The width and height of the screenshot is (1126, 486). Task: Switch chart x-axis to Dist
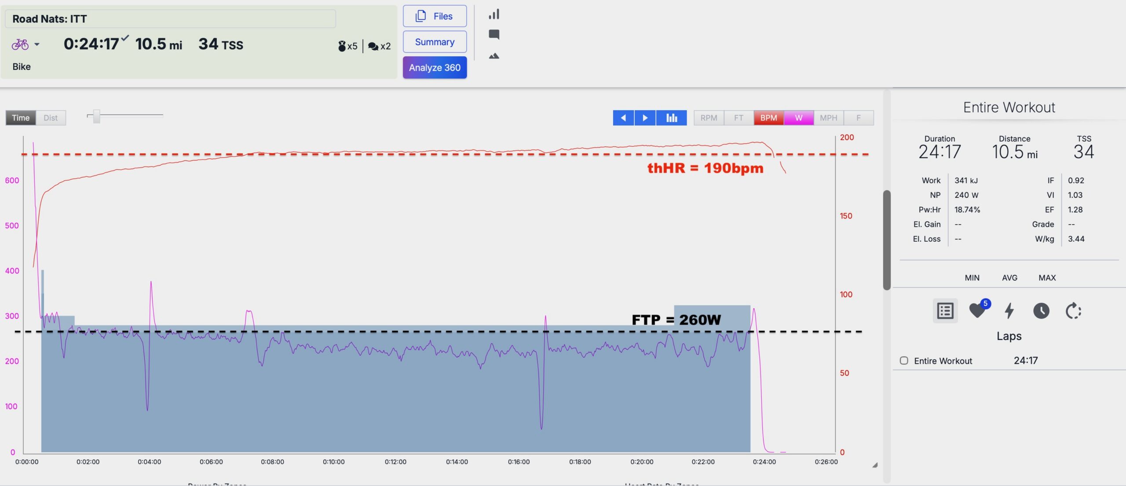point(51,118)
